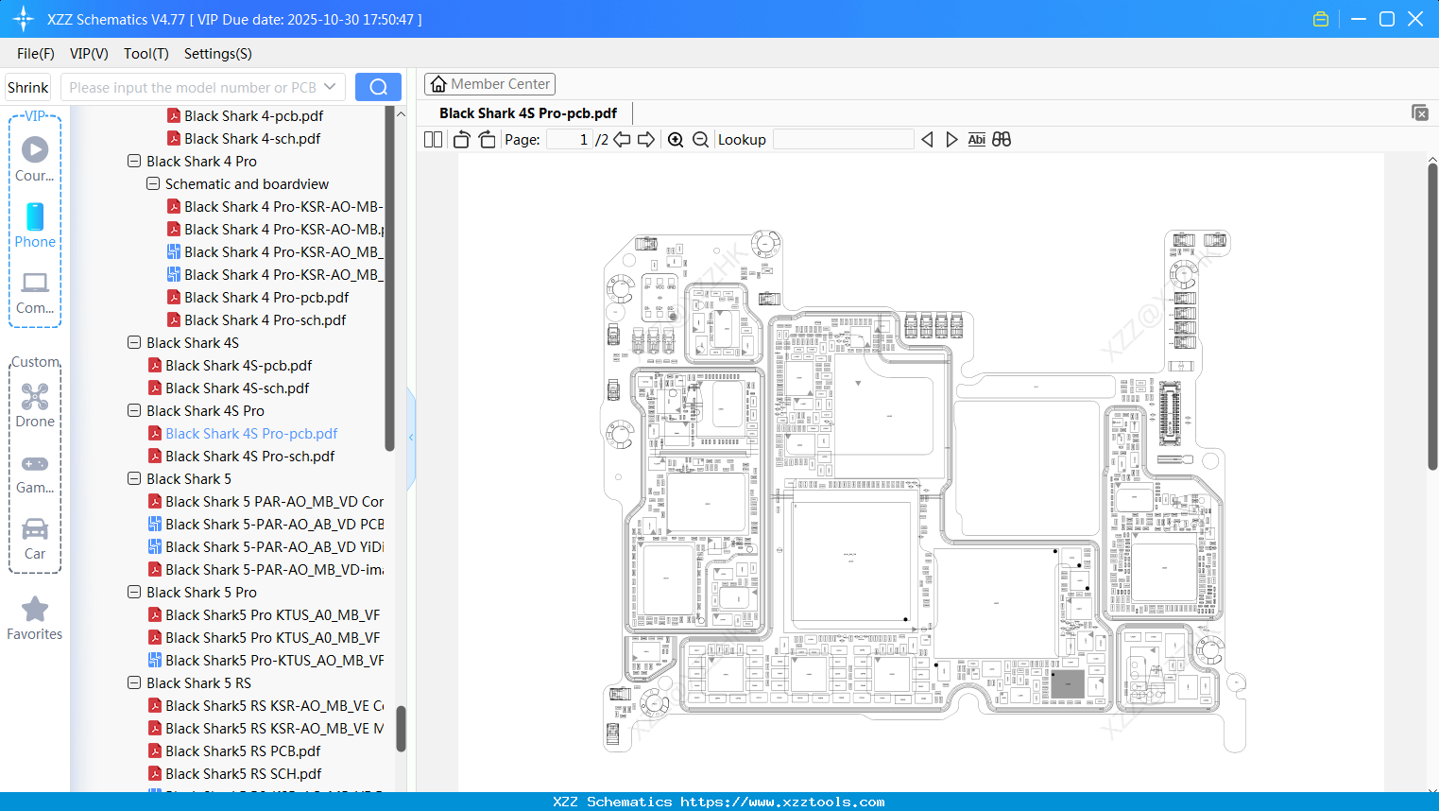Screen dimensions: 1439x811
Task: Open the Tool(T) menu
Action: pyautogui.click(x=146, y=54)
